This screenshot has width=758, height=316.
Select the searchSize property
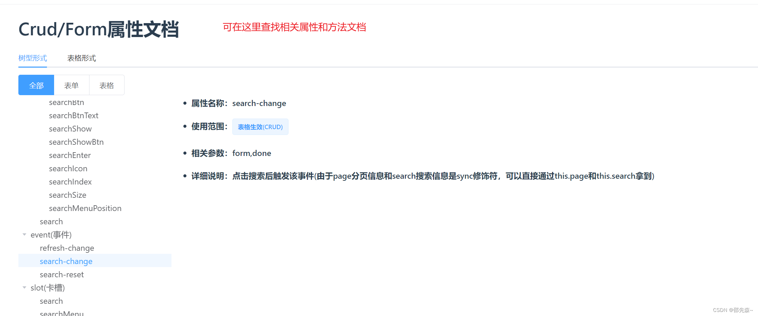[67, 195]
